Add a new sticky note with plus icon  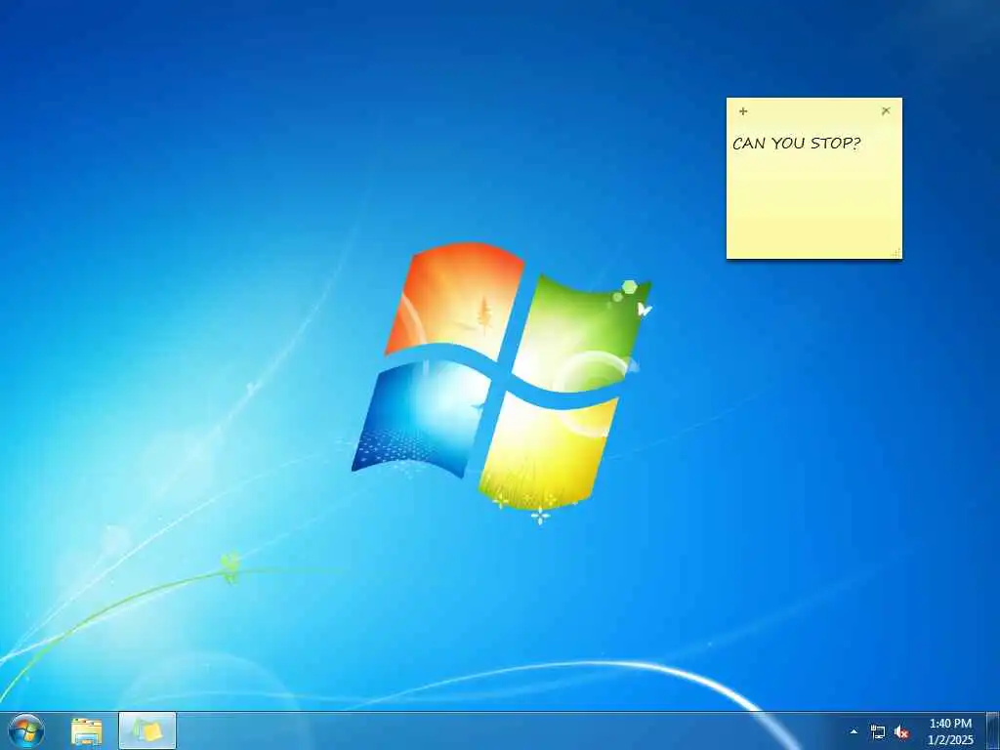(x=743, y=111)
